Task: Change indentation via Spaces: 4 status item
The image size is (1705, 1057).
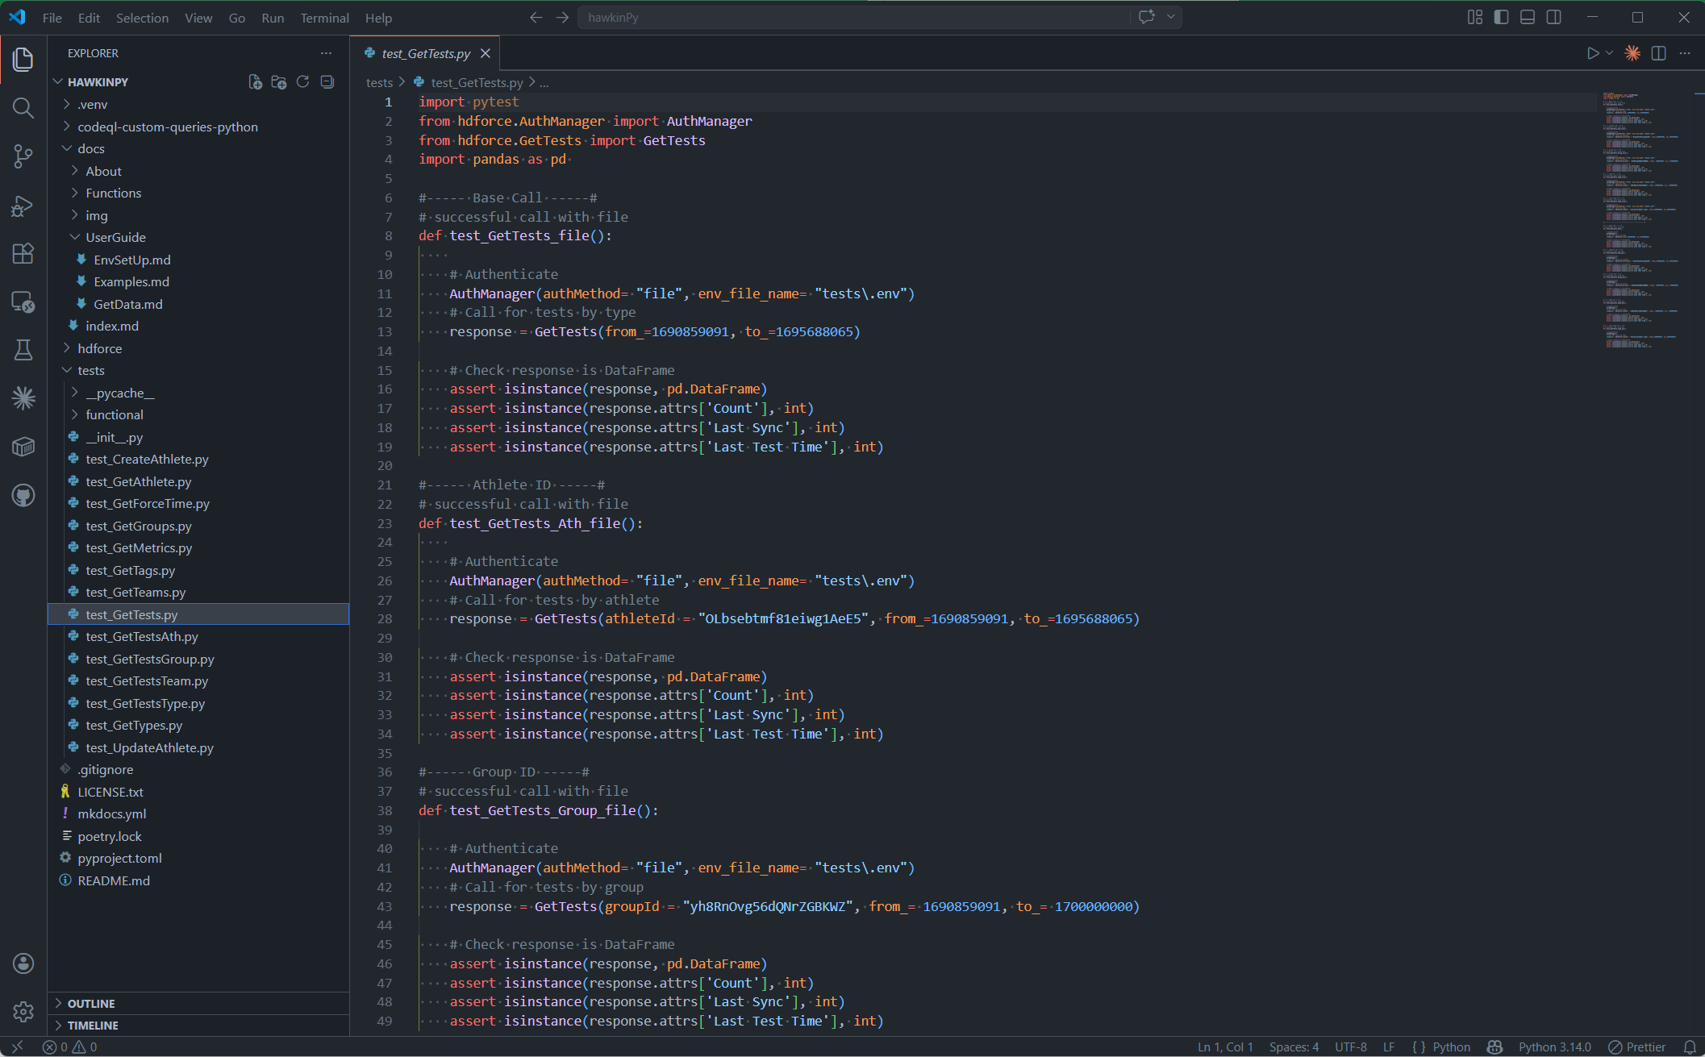Action: [x=1294, y=1046]
